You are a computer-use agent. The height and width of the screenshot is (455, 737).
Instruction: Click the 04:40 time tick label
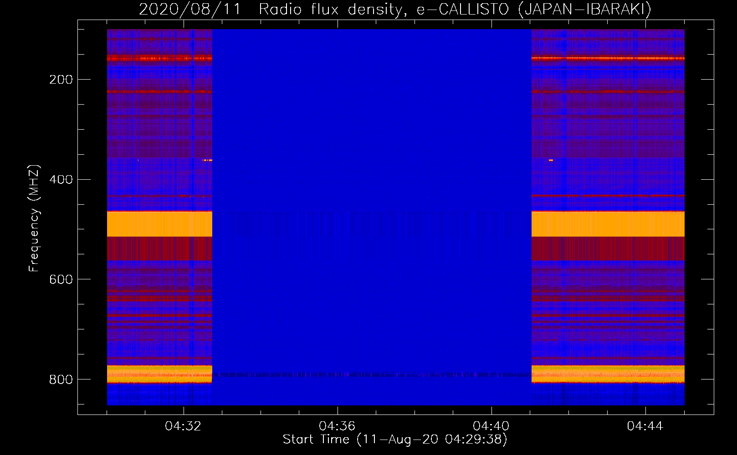point(491,426)
